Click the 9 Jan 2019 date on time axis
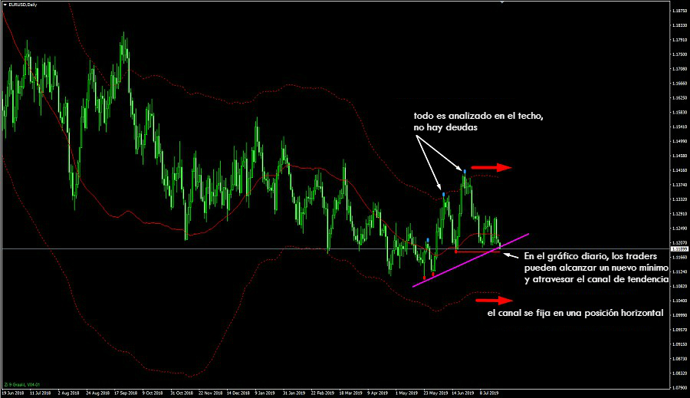The image size is (690, 398). click(x=265, y=391)
